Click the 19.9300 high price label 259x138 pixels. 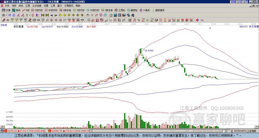[x=149, y=51]
